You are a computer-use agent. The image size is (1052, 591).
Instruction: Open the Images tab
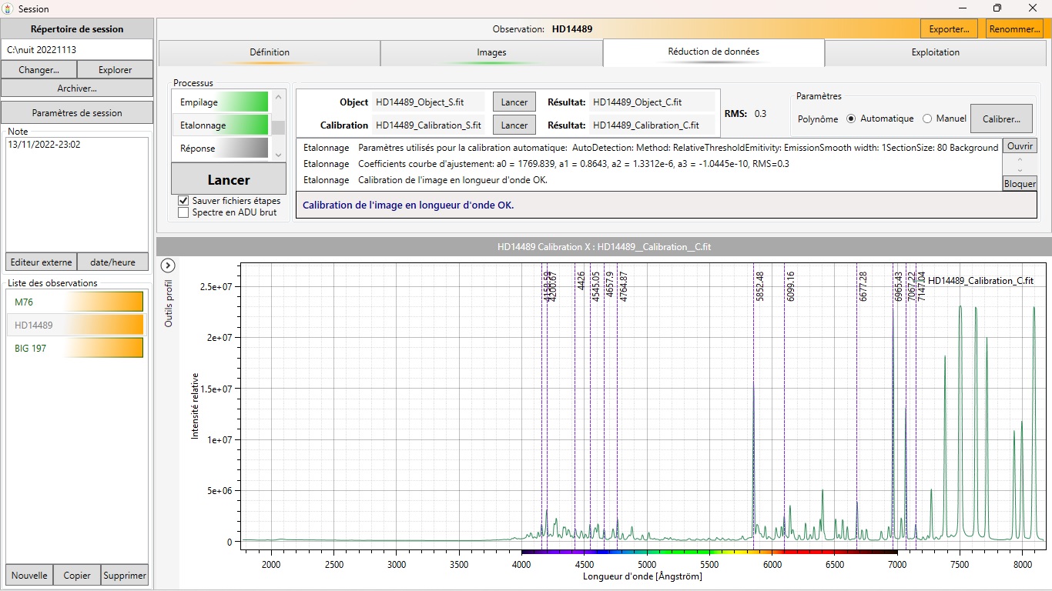point(491,52)
